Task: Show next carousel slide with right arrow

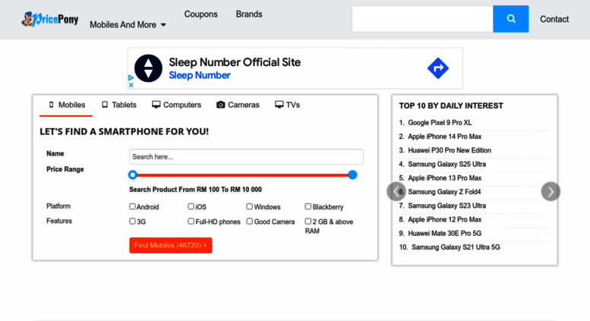Action: 551,192
